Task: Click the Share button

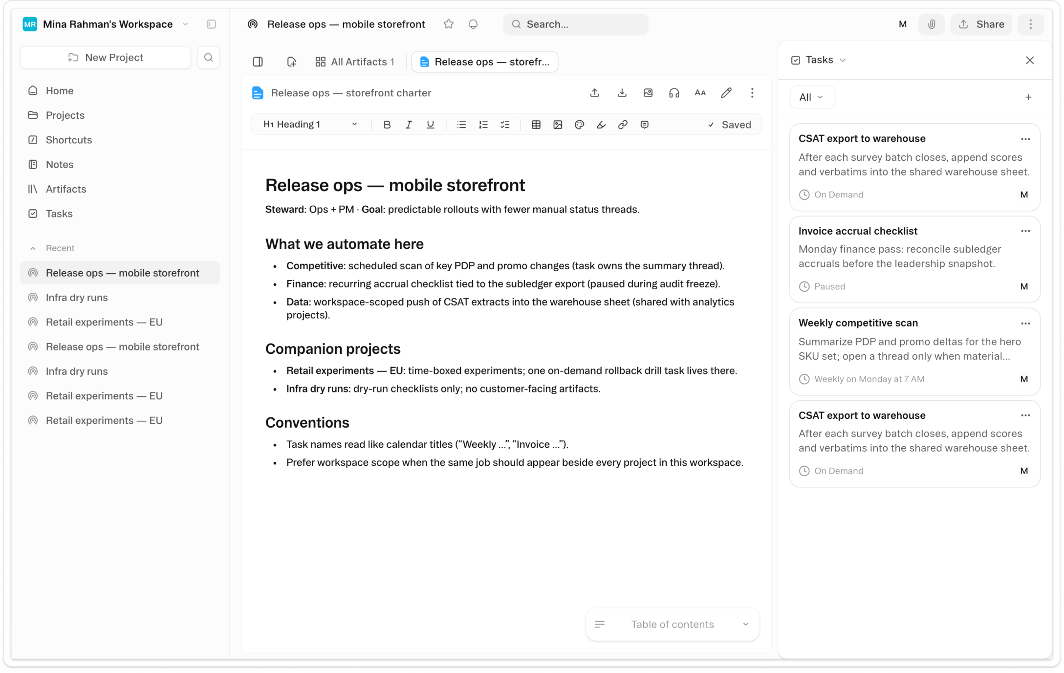Action: coord(981,24)
